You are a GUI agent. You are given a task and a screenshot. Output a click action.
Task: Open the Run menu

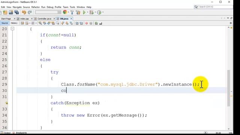pyautogui.click(x=43, y=7)
